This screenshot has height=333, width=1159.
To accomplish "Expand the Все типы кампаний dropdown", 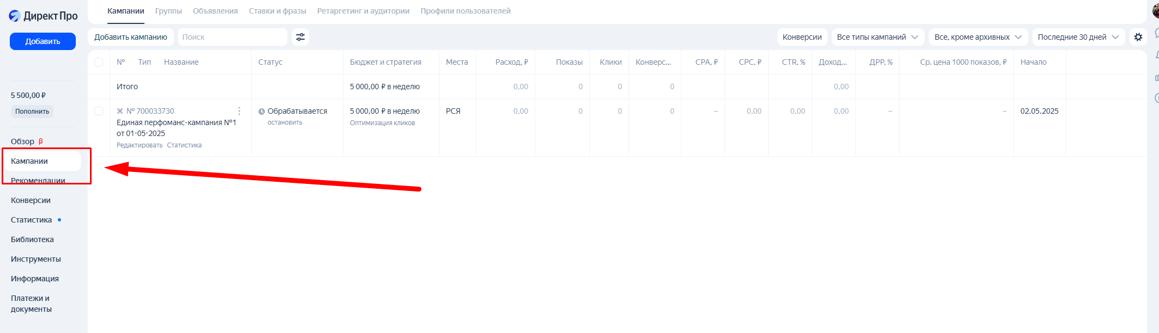I will pos(878,37).
